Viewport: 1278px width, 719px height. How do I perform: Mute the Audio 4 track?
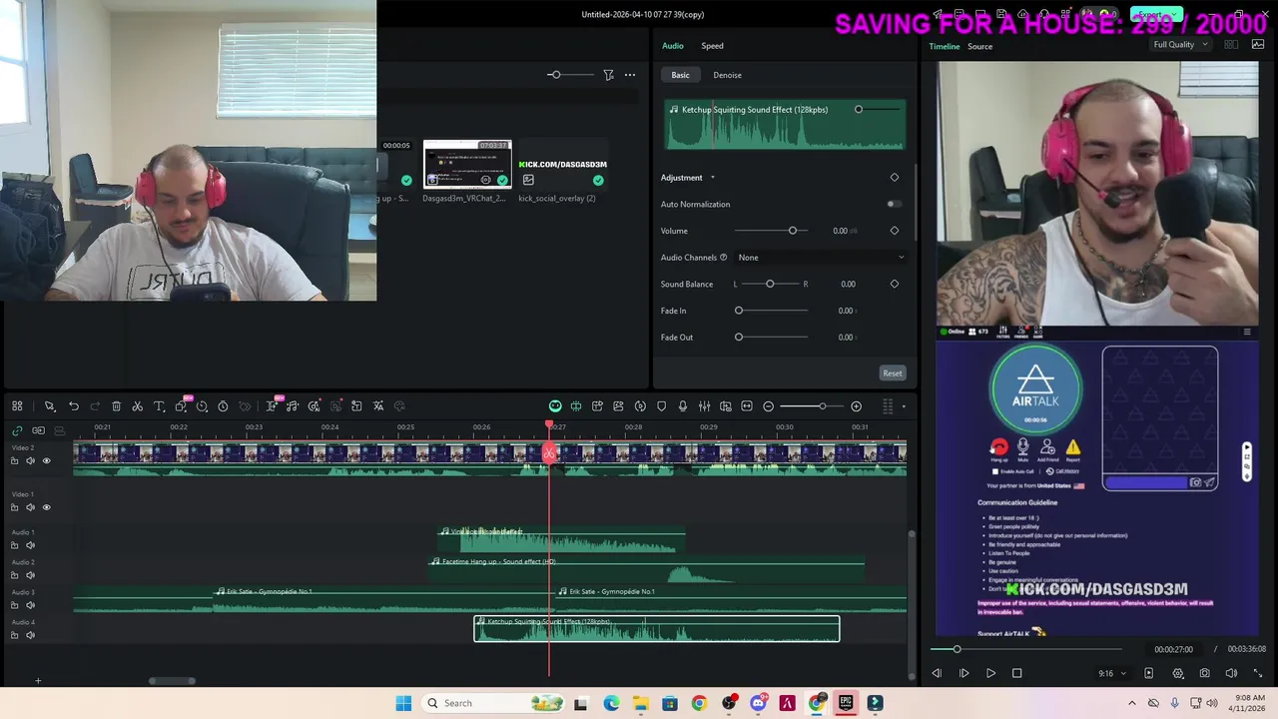click(x=30, y=635)
